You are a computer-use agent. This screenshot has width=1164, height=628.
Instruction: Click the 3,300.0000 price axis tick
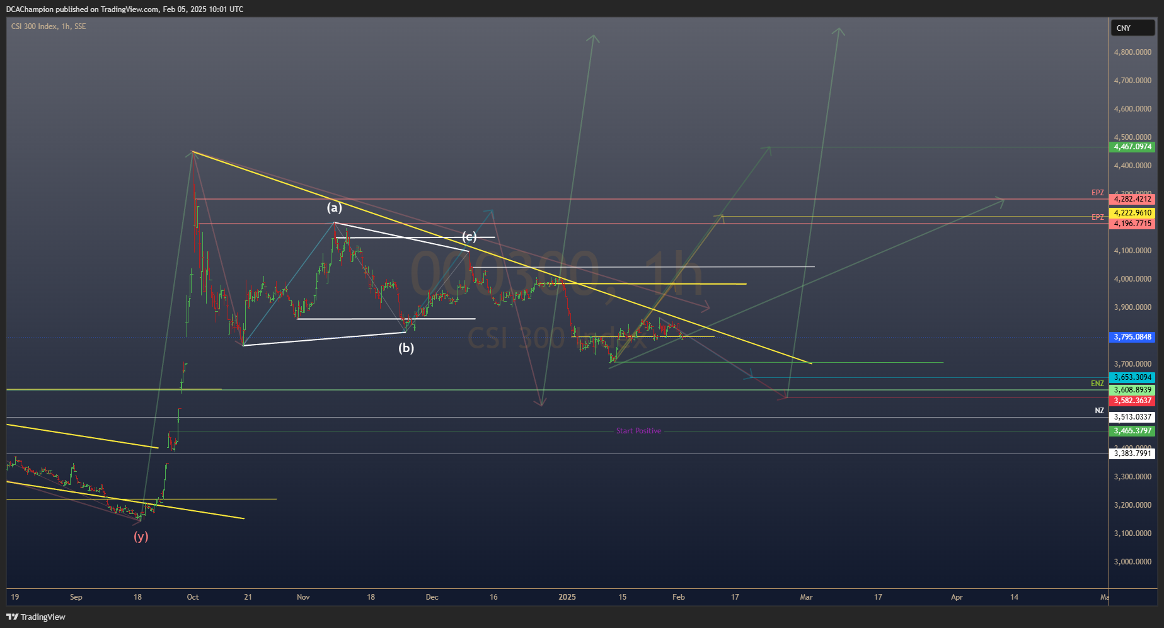tap(1132, 477)
